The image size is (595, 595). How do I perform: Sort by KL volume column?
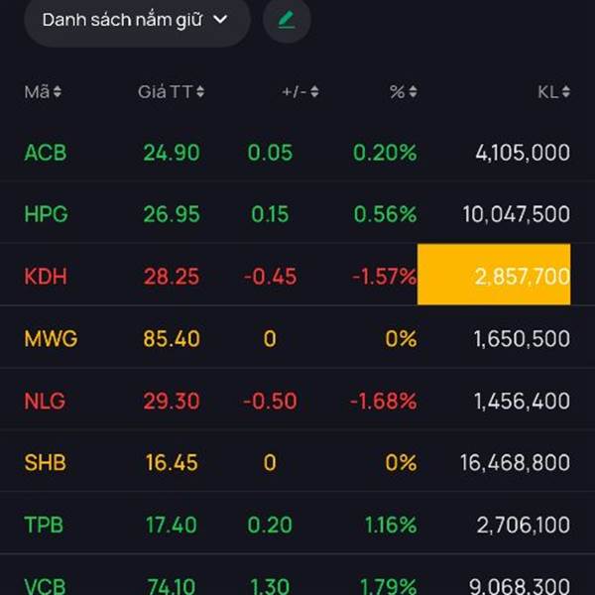pyautogui.click(x=553, y=92)
